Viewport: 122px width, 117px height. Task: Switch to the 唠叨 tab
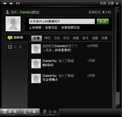[x=47, y=38]
